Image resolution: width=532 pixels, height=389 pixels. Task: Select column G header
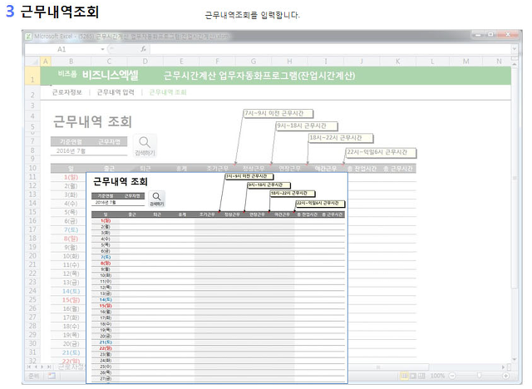(254, 62)
